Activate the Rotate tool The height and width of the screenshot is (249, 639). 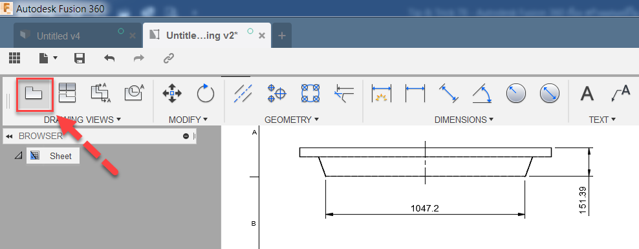pyautogui.click(x=205, y=93)
